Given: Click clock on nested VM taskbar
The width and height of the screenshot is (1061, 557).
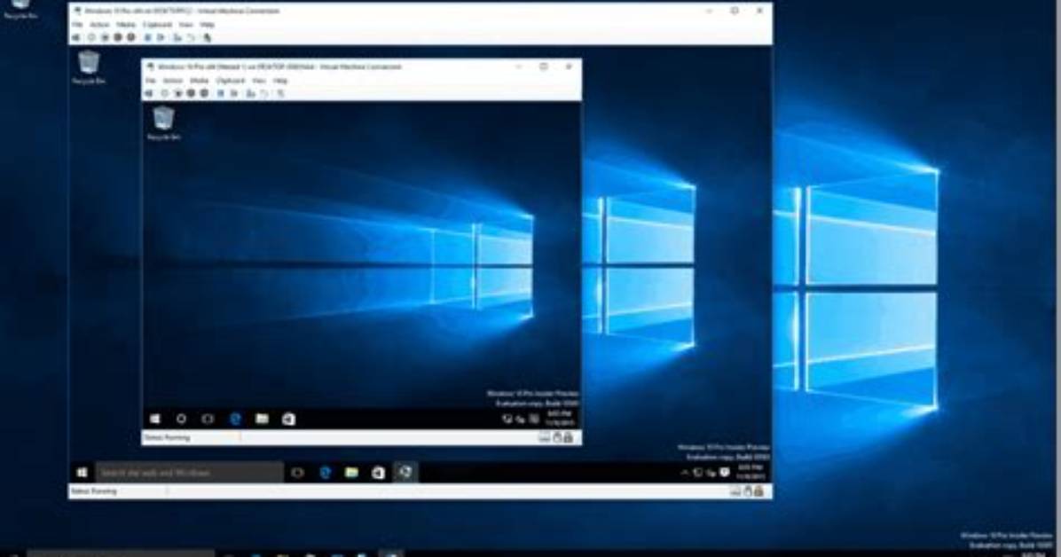Looking at the screenshot, I should click(559, 419).
